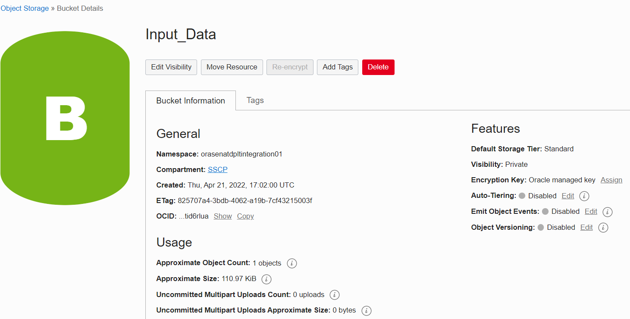Copy the bucket OCID
Screen dimensions: 630x319
click(245, 216)
